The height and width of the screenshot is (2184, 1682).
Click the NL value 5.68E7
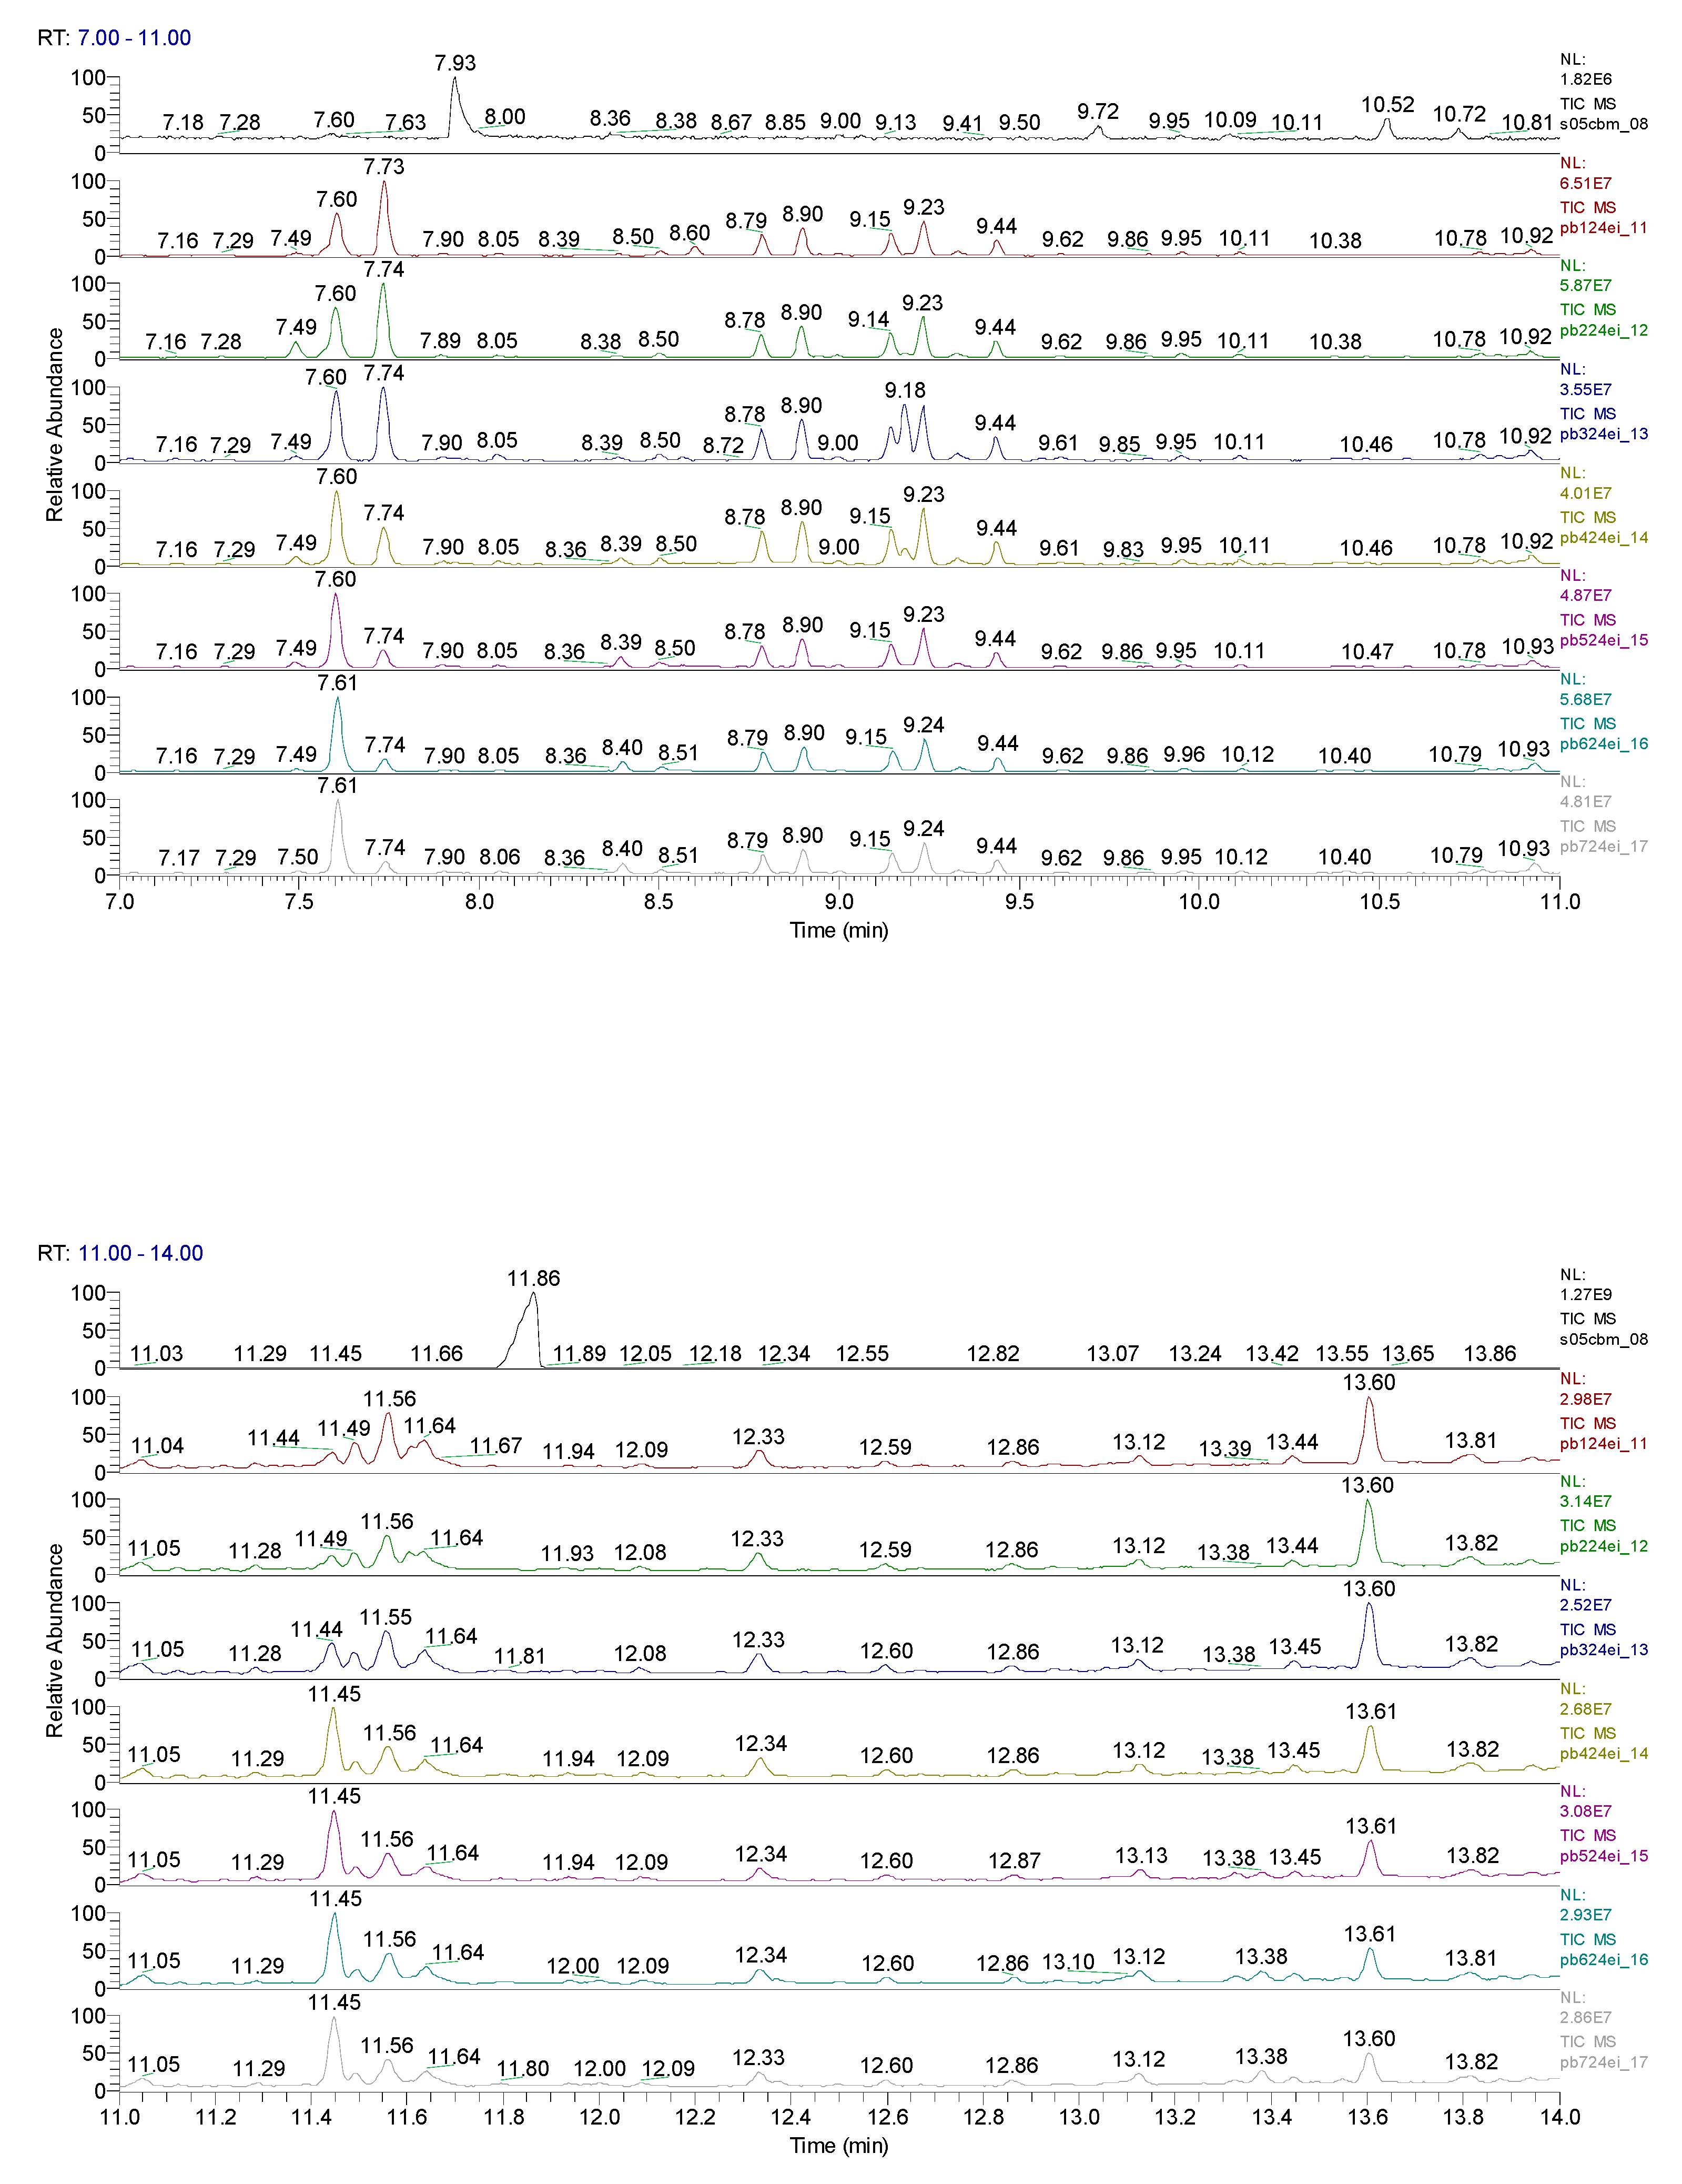coord(1586,699)
